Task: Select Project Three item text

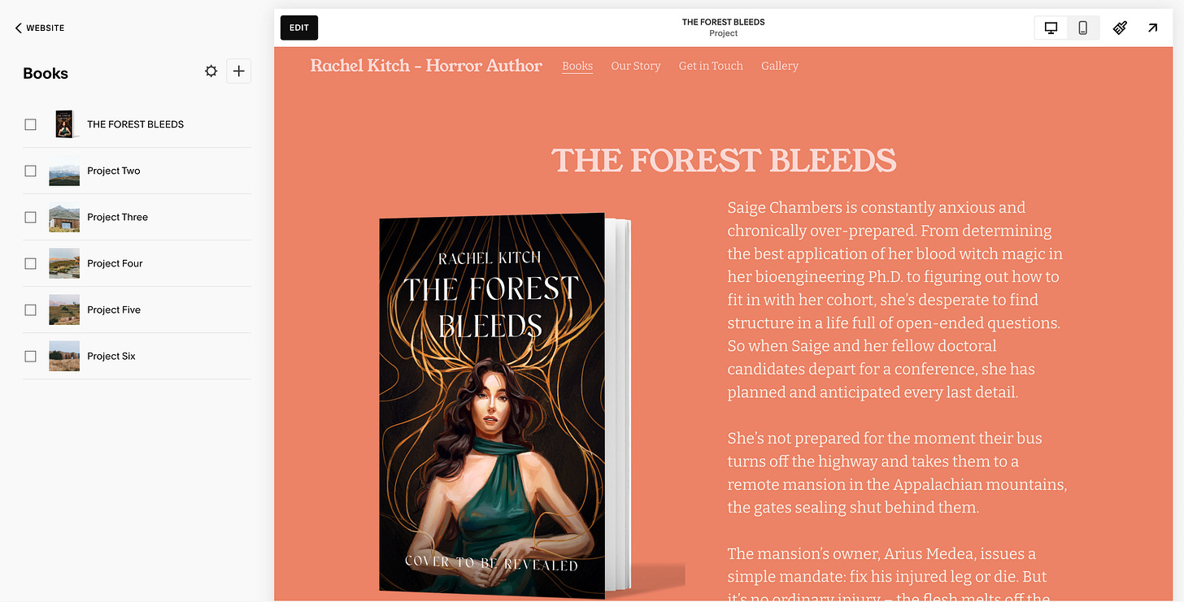Action: [117, 217]
